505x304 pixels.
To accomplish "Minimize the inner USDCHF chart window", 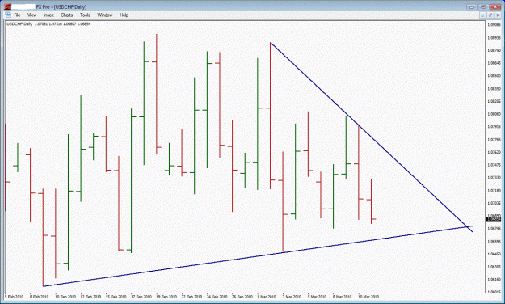I will 482,15.
